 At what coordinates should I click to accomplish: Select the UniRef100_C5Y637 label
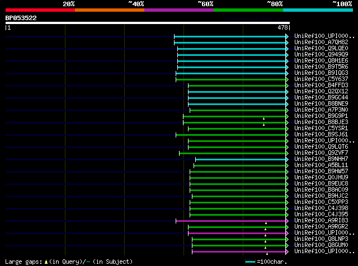coord(321,79)
